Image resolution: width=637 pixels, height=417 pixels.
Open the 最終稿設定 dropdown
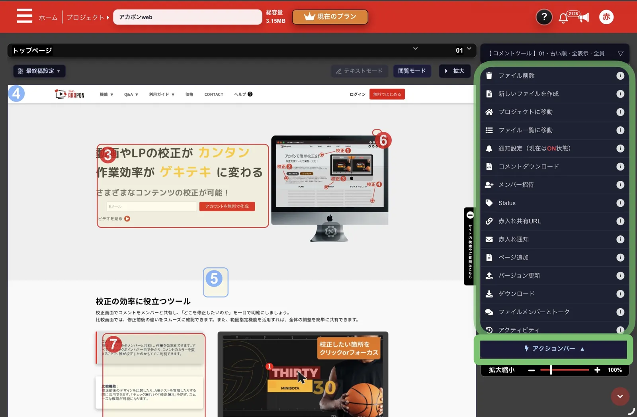coord(39,71)
